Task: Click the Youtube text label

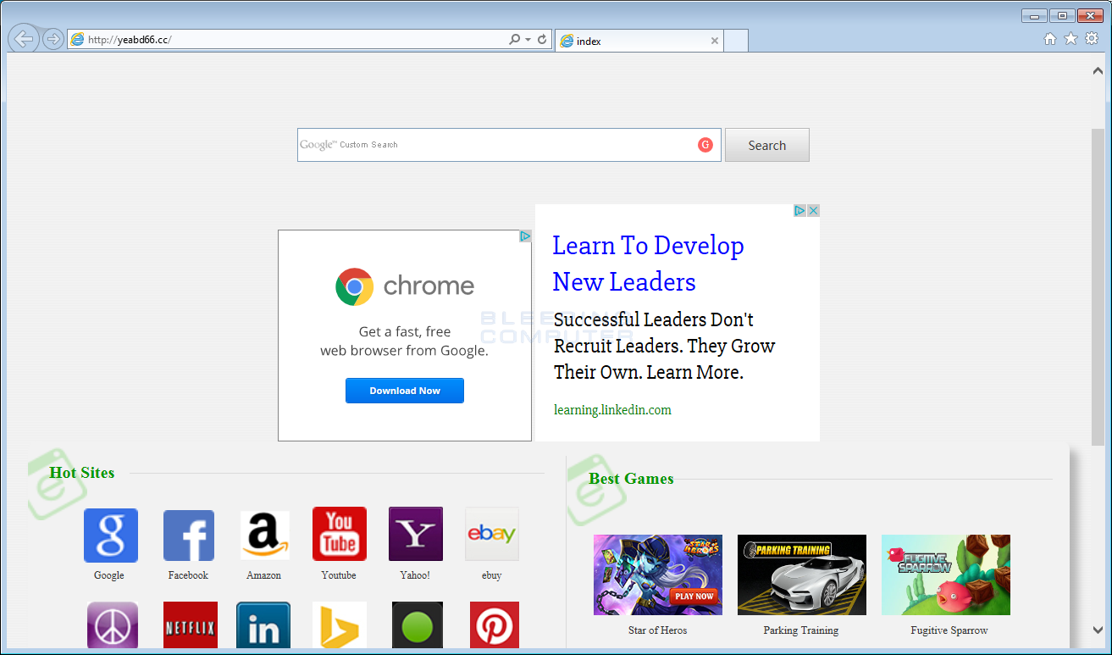Action: click(339, 575)
